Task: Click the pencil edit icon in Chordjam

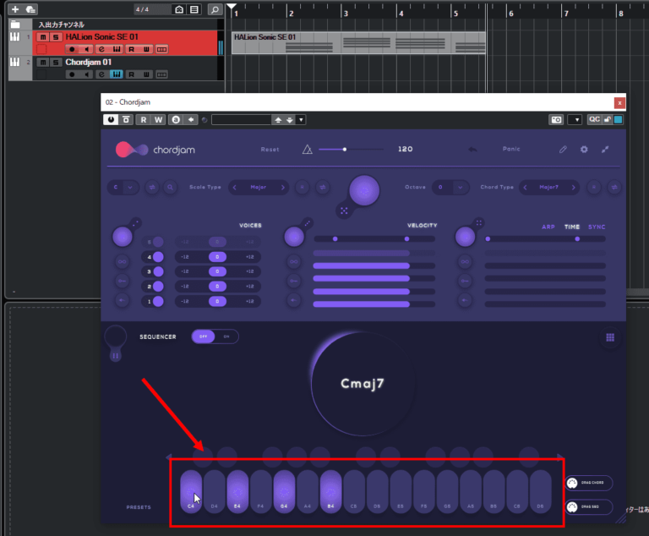Action: coord(563,150)
